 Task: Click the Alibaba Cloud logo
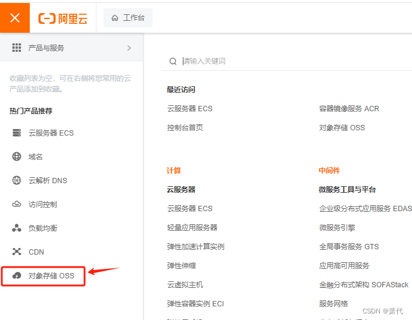click(x=63, y=18)
